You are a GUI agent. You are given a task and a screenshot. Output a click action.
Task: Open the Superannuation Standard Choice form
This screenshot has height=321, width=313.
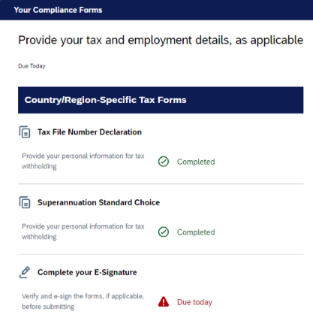(98, 202)
